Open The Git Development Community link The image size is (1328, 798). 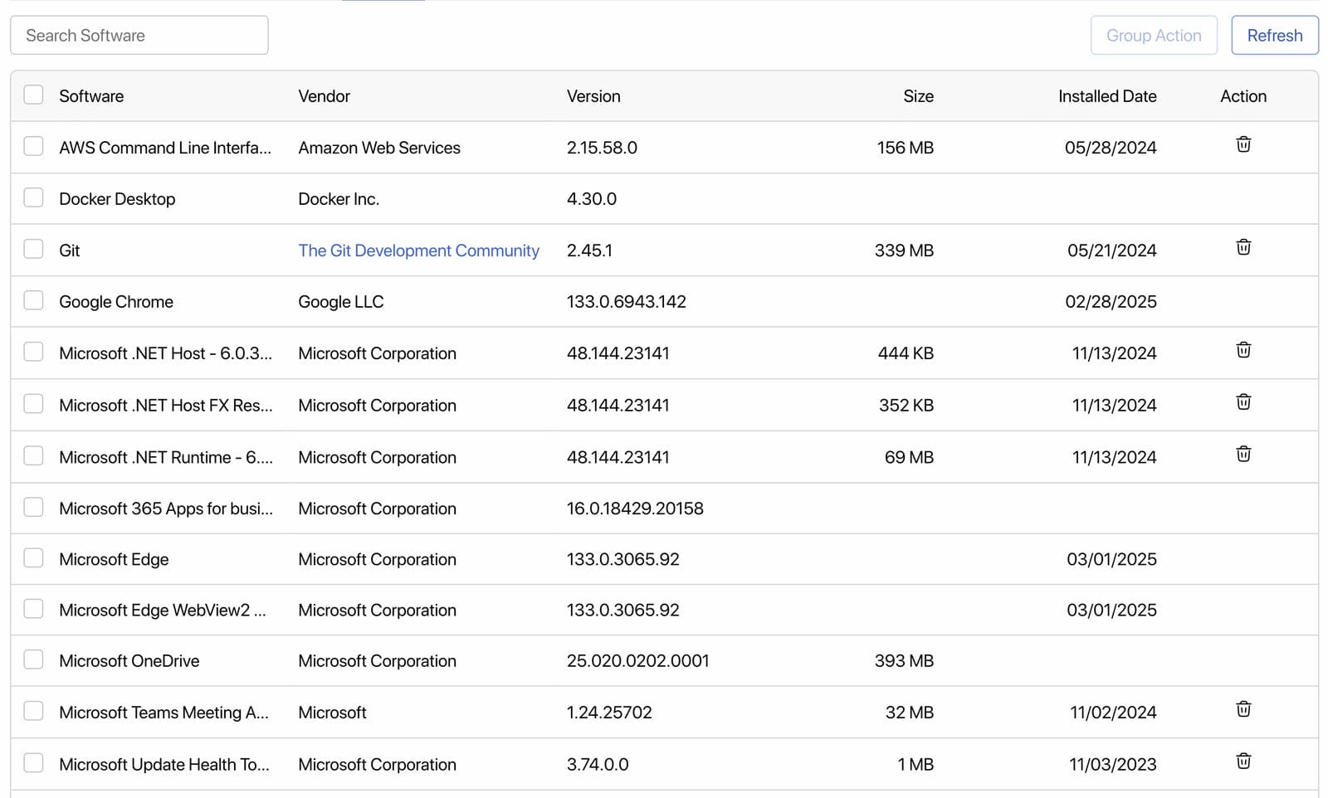tap(418, 251)
